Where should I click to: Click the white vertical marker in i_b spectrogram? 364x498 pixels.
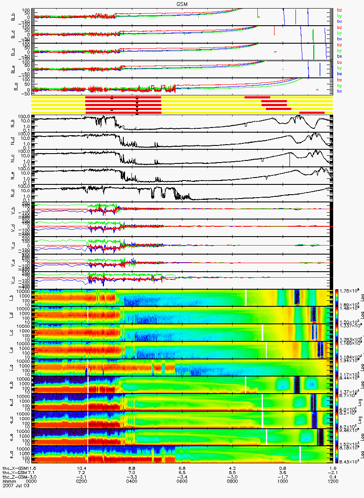point(246,298)
